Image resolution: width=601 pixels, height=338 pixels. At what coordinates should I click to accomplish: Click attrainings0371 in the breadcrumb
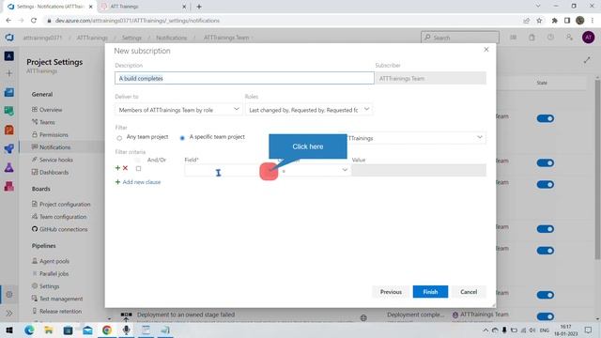point(42,38)
